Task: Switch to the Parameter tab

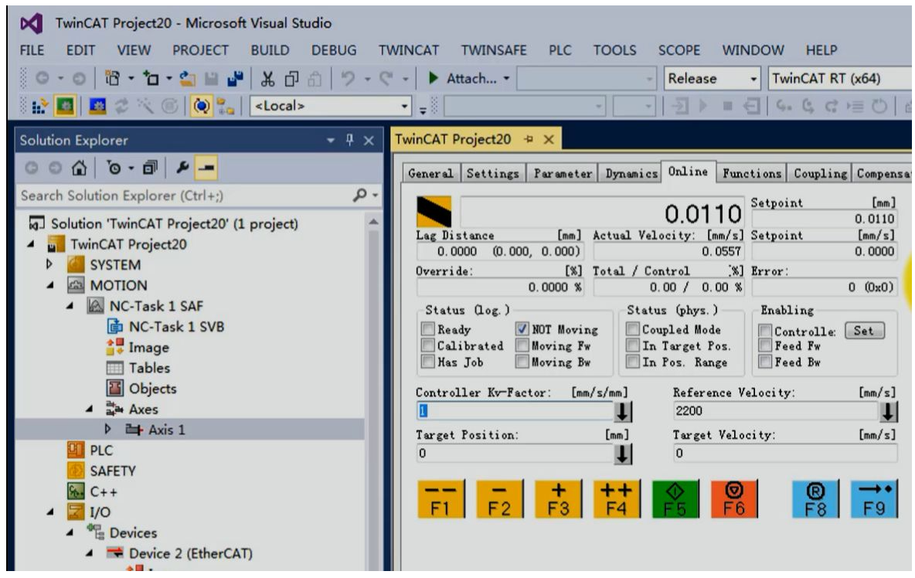Action: 563,173
